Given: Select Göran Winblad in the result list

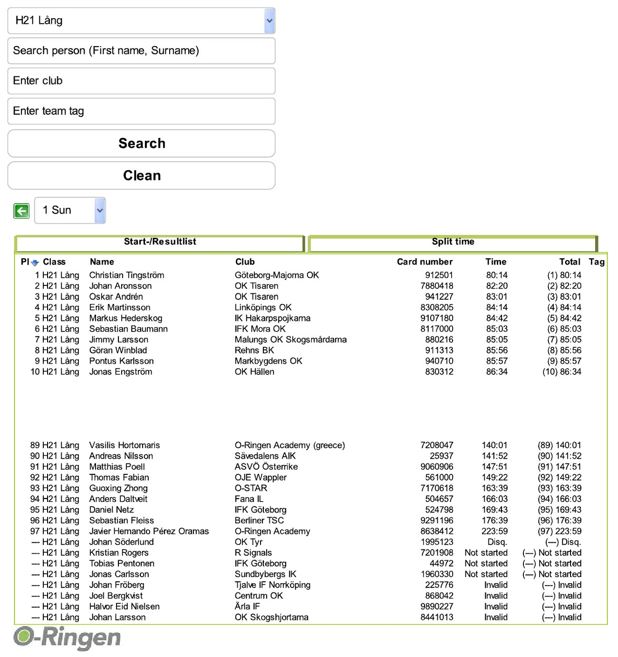Looking at the screenshot, I should (x=118, y=350).
